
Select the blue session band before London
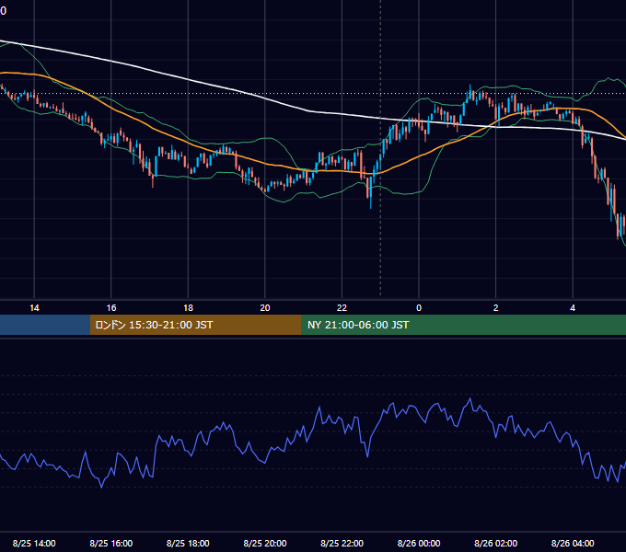click(x=45, y=325)
